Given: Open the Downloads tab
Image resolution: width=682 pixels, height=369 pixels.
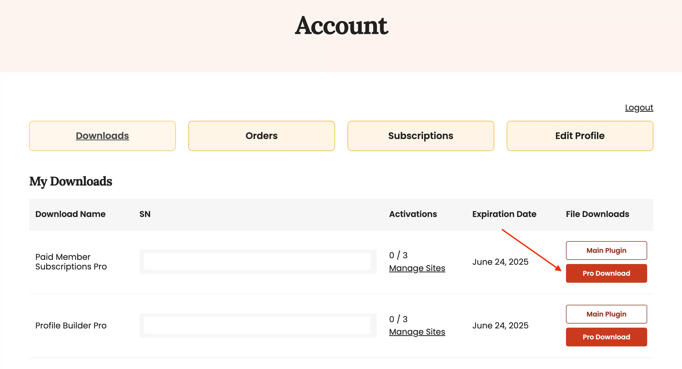Looking at the screenshot, I should tap(102, 136).
